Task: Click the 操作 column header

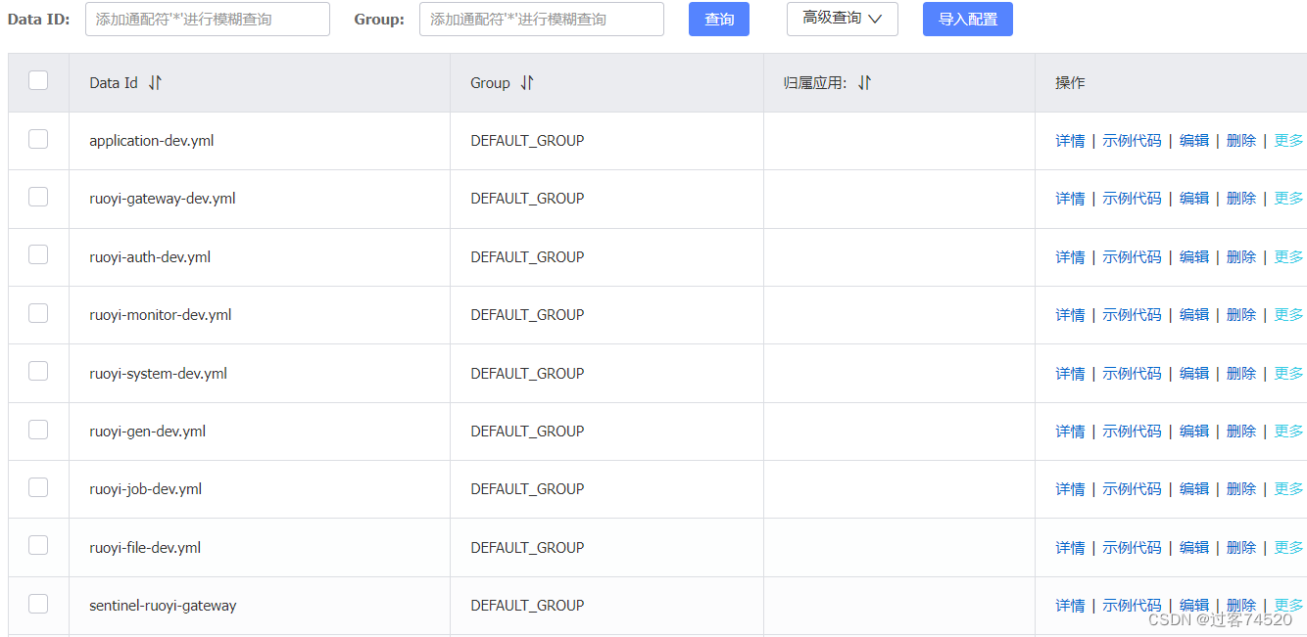Action: (x=1070, y=83)
